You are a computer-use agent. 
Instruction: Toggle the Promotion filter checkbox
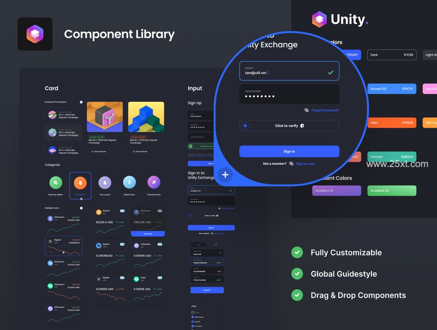coord(193,326)
